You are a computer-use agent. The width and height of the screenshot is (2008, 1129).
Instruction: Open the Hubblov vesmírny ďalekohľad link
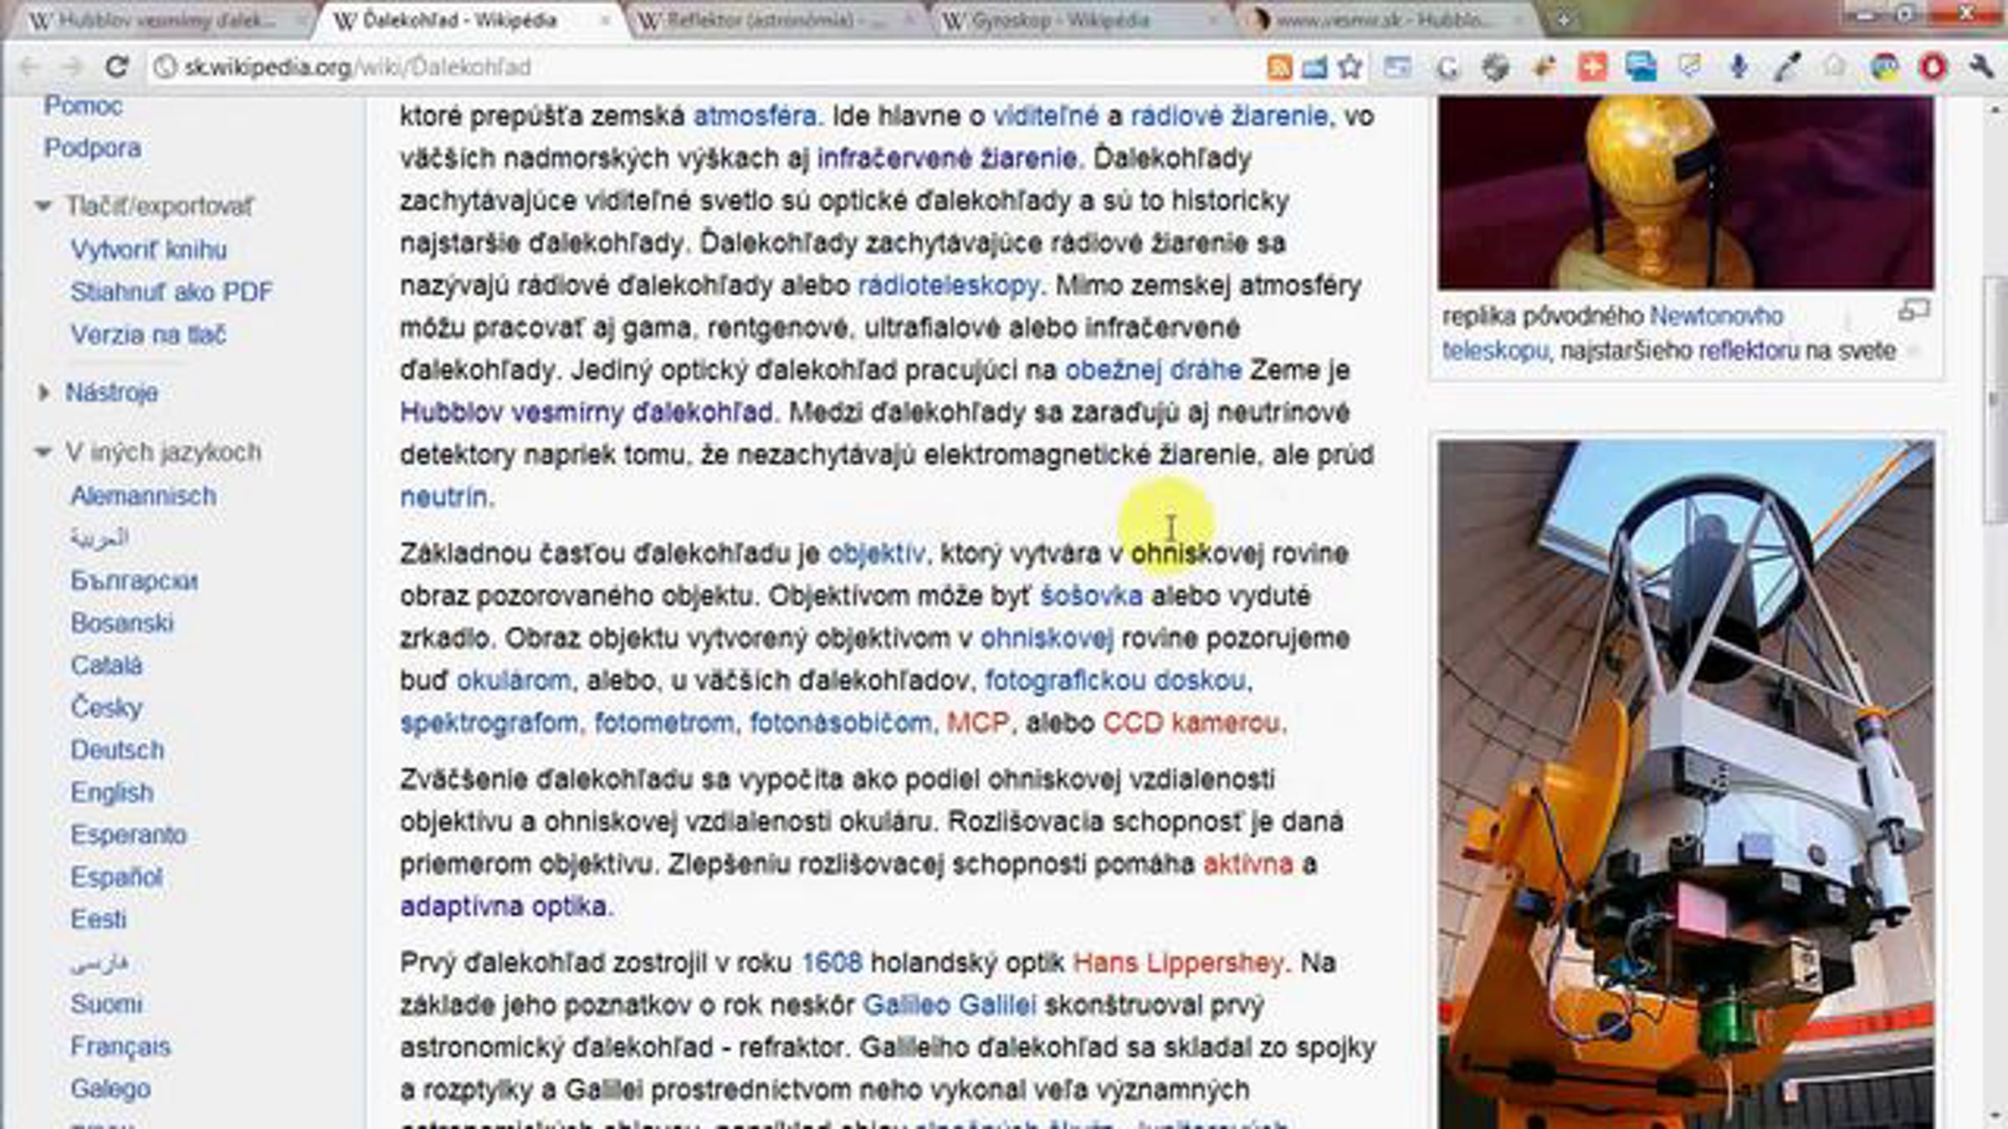586,412
